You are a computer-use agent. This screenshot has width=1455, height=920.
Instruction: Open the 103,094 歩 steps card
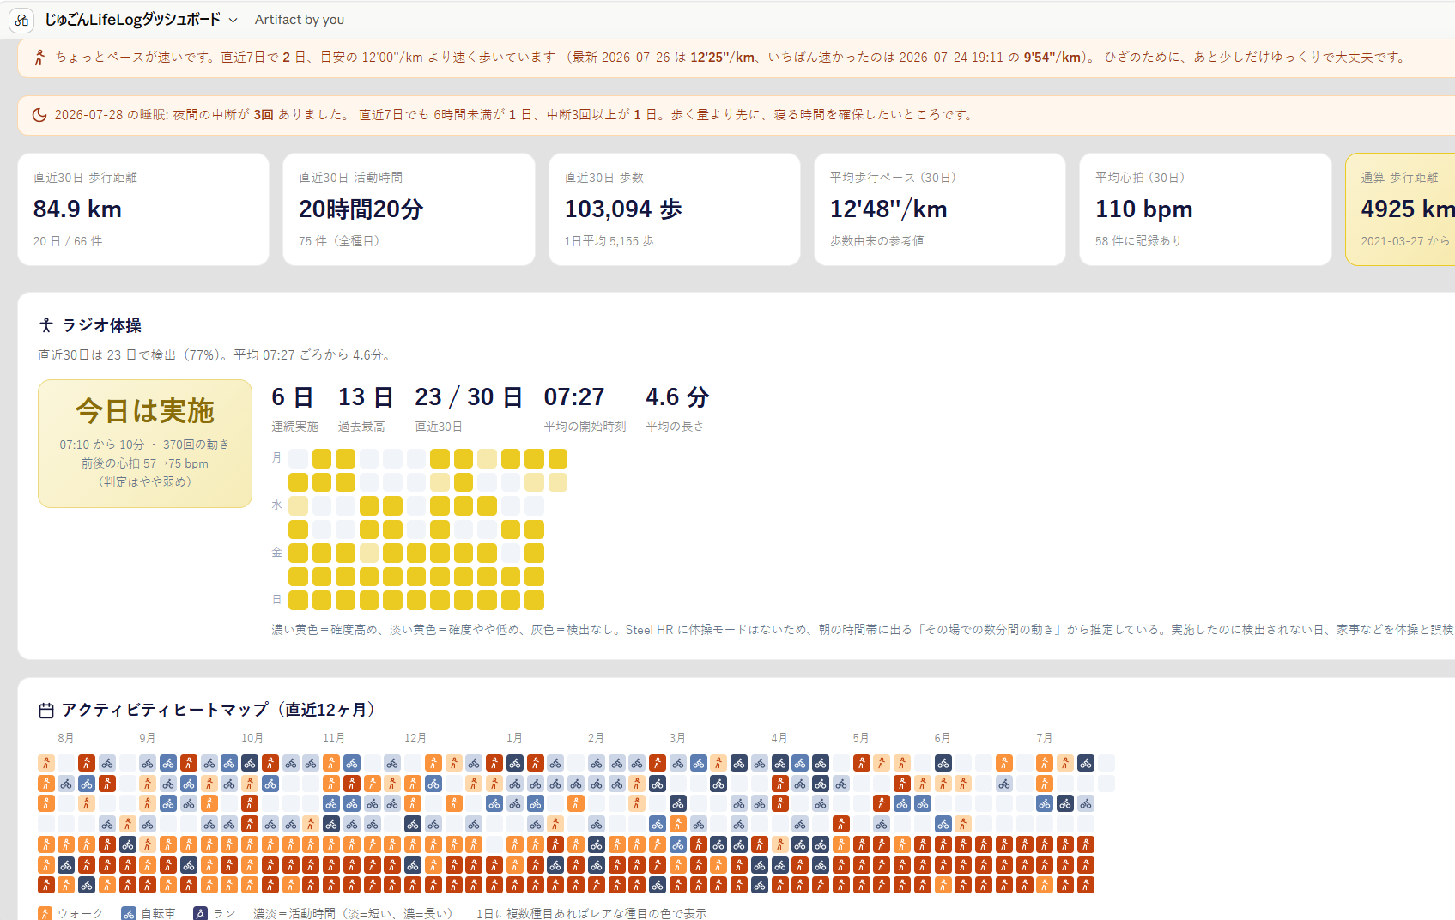675,209
